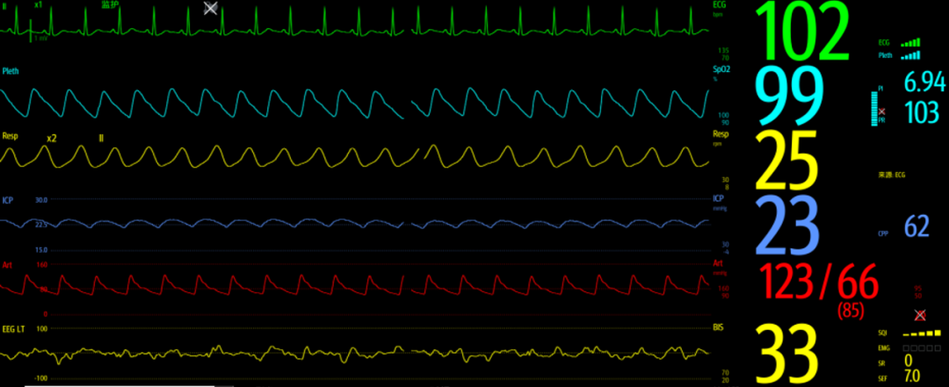Click the EEG LT waveform label
Viewport: 949px width, 387px height.
point(13,328)
